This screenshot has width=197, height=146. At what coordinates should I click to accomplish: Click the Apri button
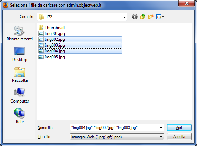coord(179,128)
